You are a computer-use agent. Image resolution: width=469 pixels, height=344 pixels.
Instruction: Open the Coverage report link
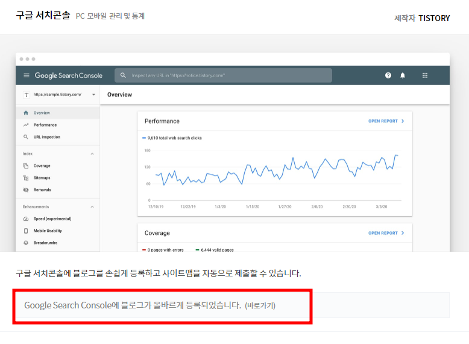point(386,233)
